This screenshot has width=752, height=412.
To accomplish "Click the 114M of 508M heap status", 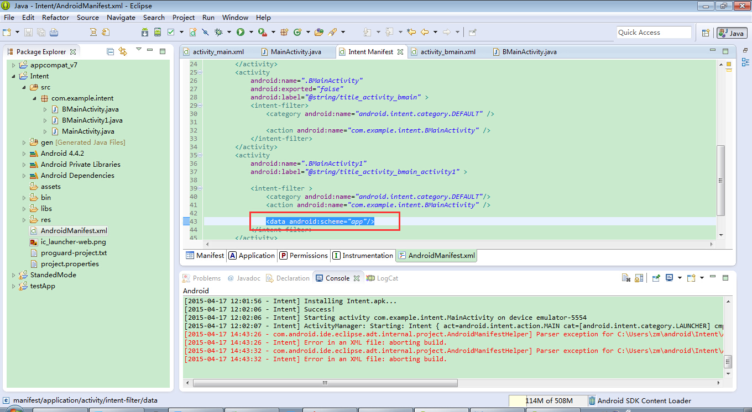I will point(549,401).
